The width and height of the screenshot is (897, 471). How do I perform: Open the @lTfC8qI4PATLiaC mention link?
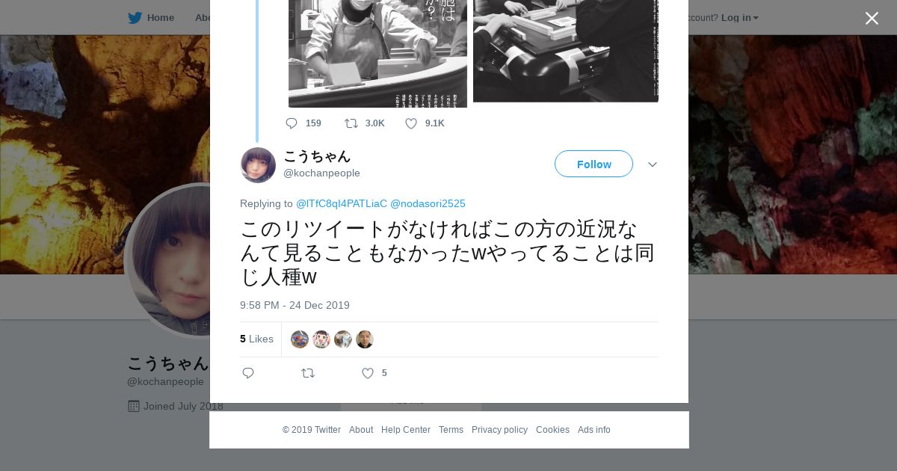click(342, 203)
